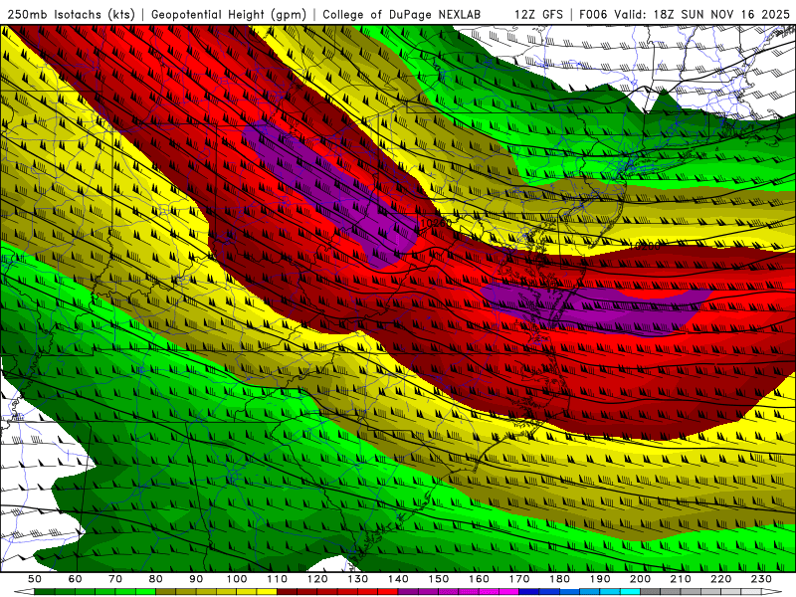Click the '150' value on the color scale
796x597 pixels.
438,579
